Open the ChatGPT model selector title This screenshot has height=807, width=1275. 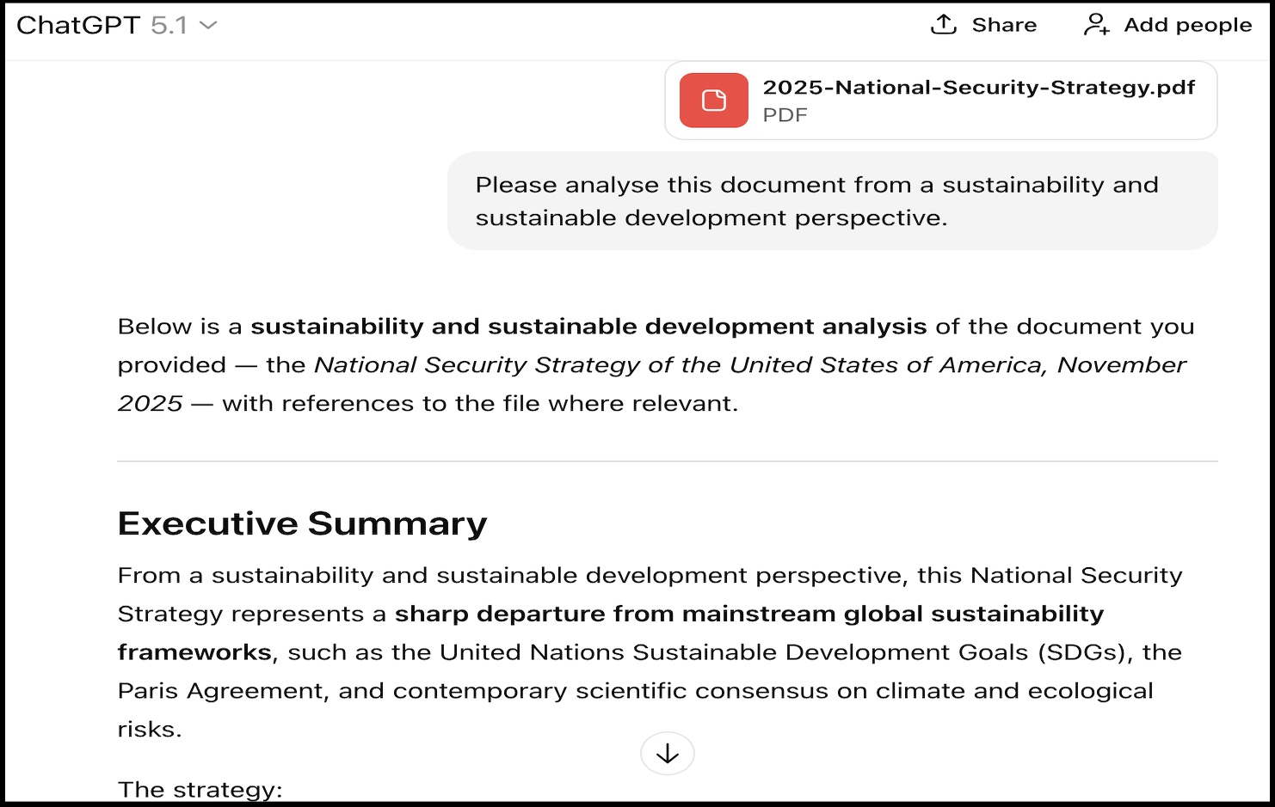(x=78, y=26)
